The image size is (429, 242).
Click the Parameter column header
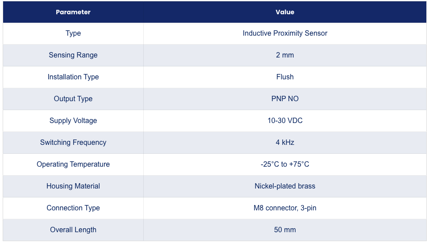(x=73, y=12)
